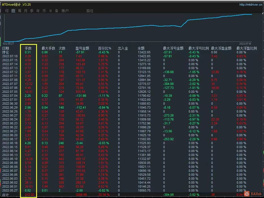
Task: Switch to the 综 summary tab
Action: 7,11
